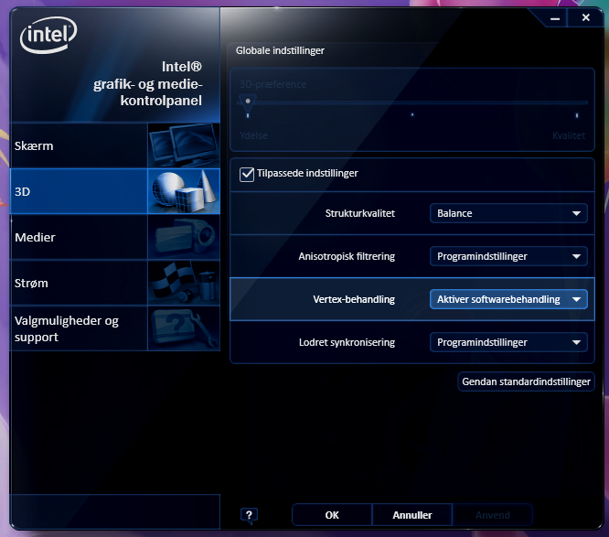
Task: Click the Vertex-behandling label
Action: coord(354,299)
